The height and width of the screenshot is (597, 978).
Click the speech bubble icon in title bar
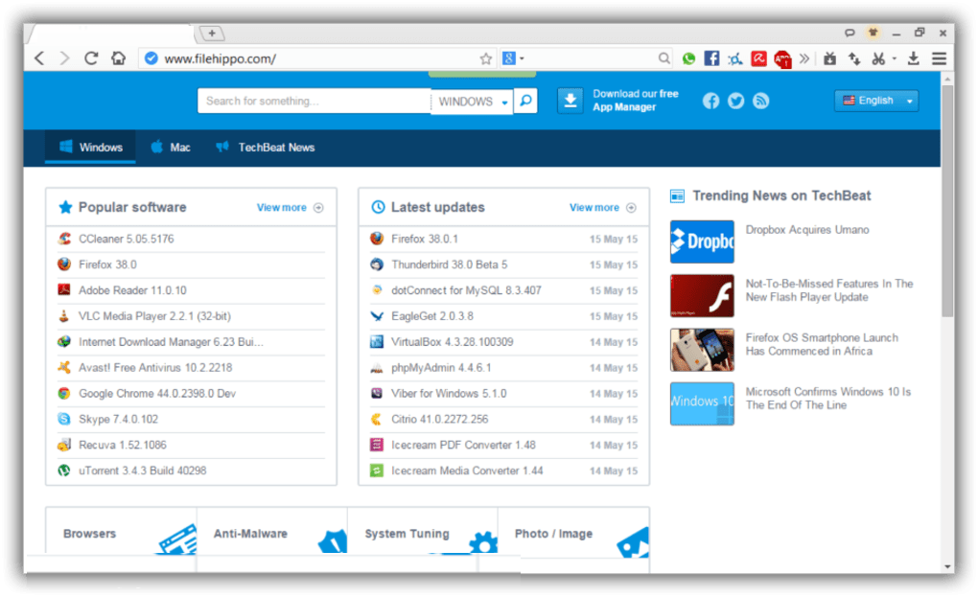pos(850,33)
